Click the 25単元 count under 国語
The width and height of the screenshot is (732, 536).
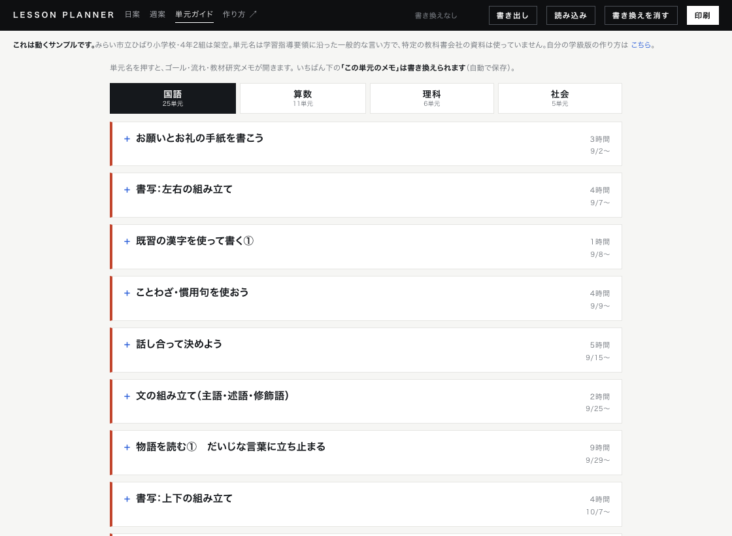click(x=173, y=104)
